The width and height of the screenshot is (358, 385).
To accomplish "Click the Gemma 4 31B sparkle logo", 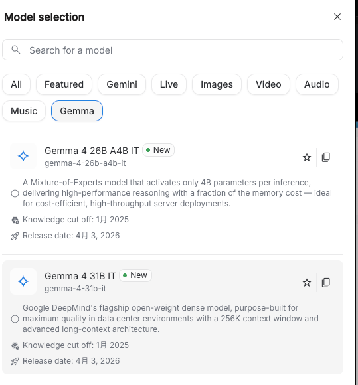I will pyautogui.click(x=23, y=281).
